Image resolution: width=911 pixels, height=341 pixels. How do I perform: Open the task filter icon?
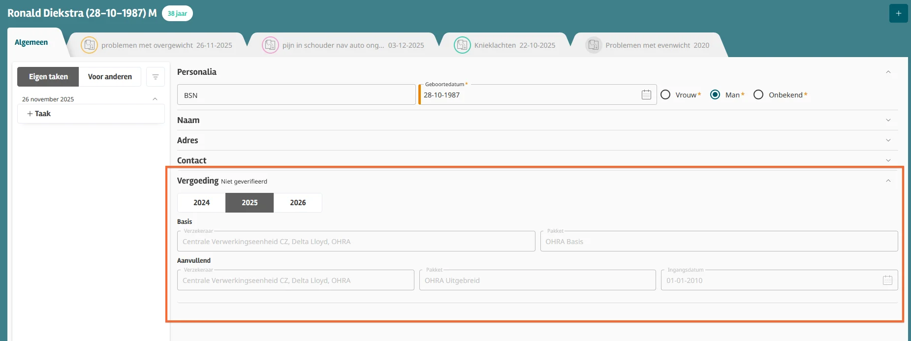[156, 77]
